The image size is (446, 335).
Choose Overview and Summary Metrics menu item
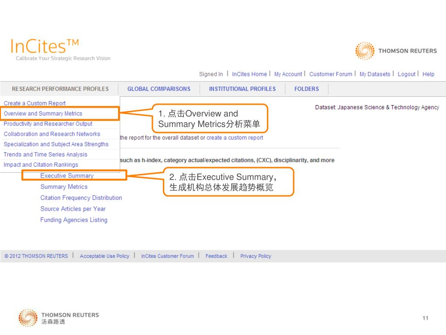[x=43, y=113]
